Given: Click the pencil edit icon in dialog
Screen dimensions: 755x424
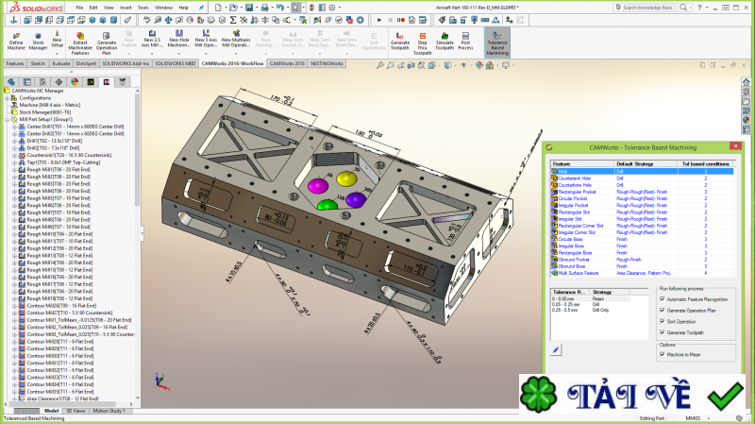Looking at the screenshot, I should pos(555,349).
